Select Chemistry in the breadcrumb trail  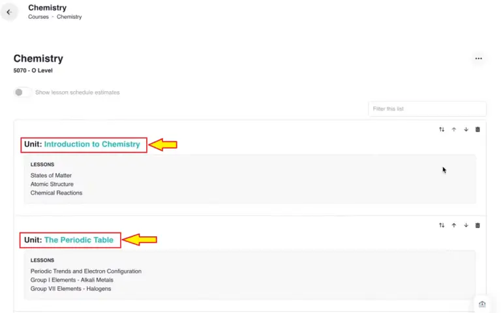point(69,17)
